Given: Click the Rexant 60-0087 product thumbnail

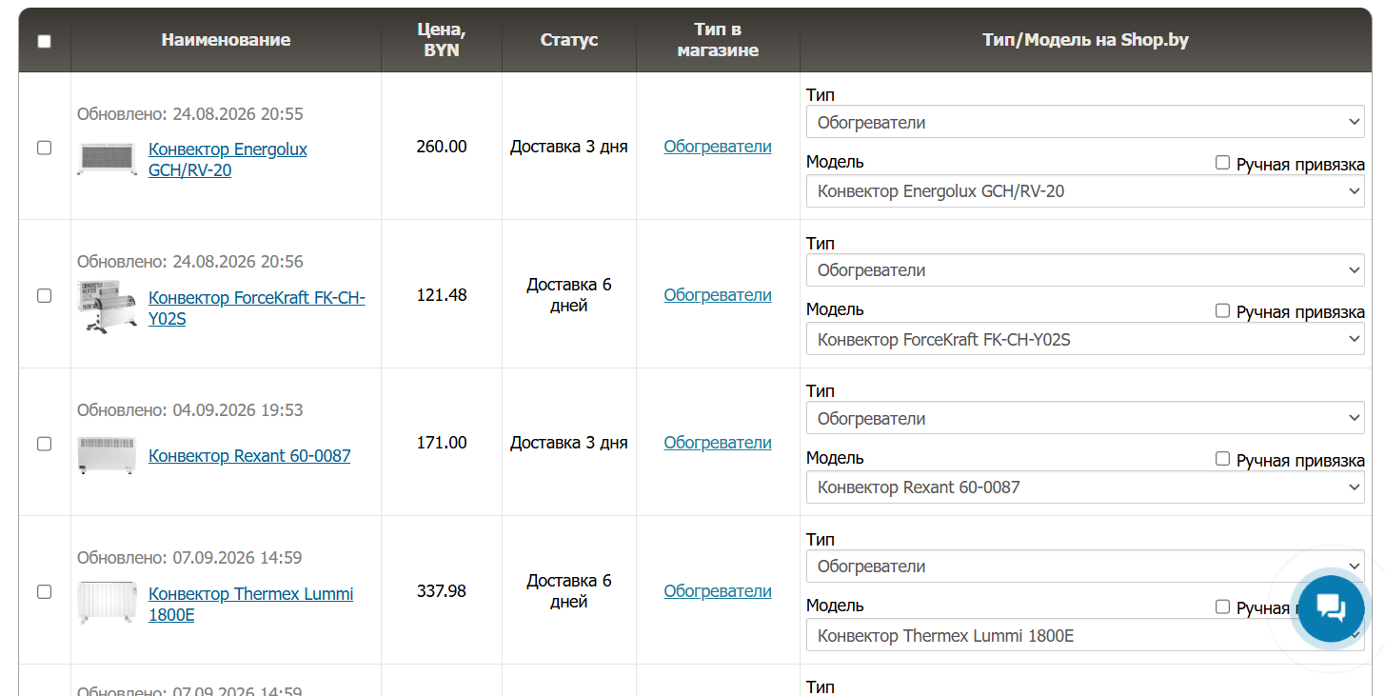Looking at the screenshot, I should [x=107, y=455].
